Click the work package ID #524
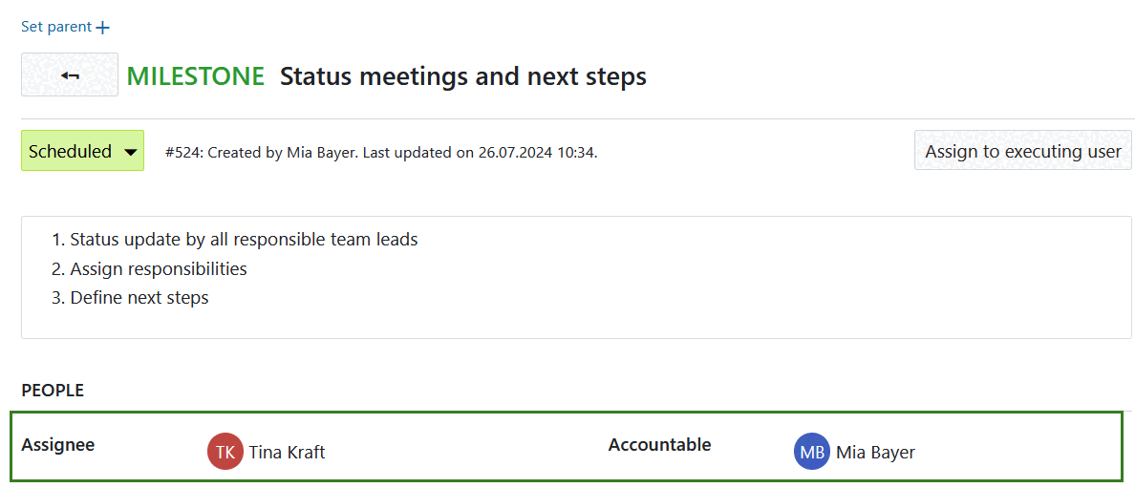1135x488 pixels. [182, 153]
